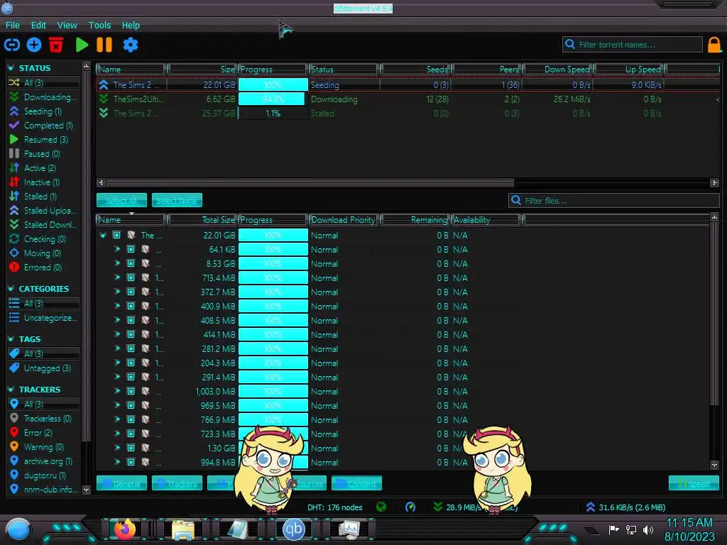Click the blue plus Add Torrent File icon
The height and width of the screenshot is (545, 727).
34,45
